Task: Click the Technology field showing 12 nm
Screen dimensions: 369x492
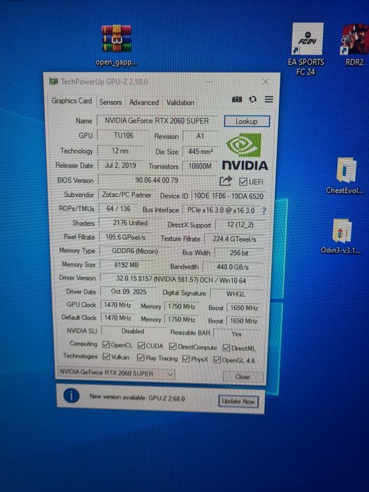Action: coord(120,150)
